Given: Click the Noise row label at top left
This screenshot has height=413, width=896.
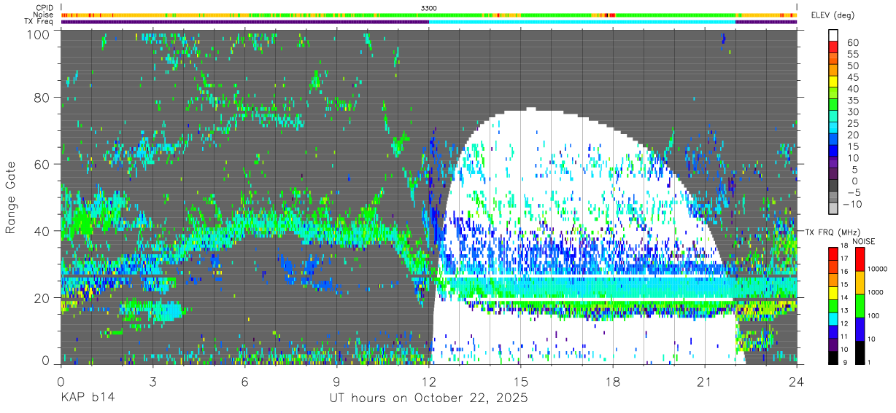Looking at the screenshot, I should 44,15.
